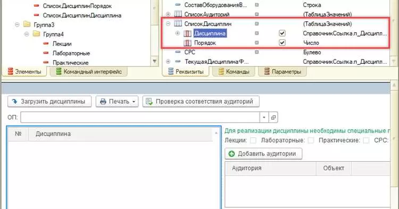This screenshot has width=399, height=209.
Task: Click the open button icon beside ОП field
Action: [273, 118]
